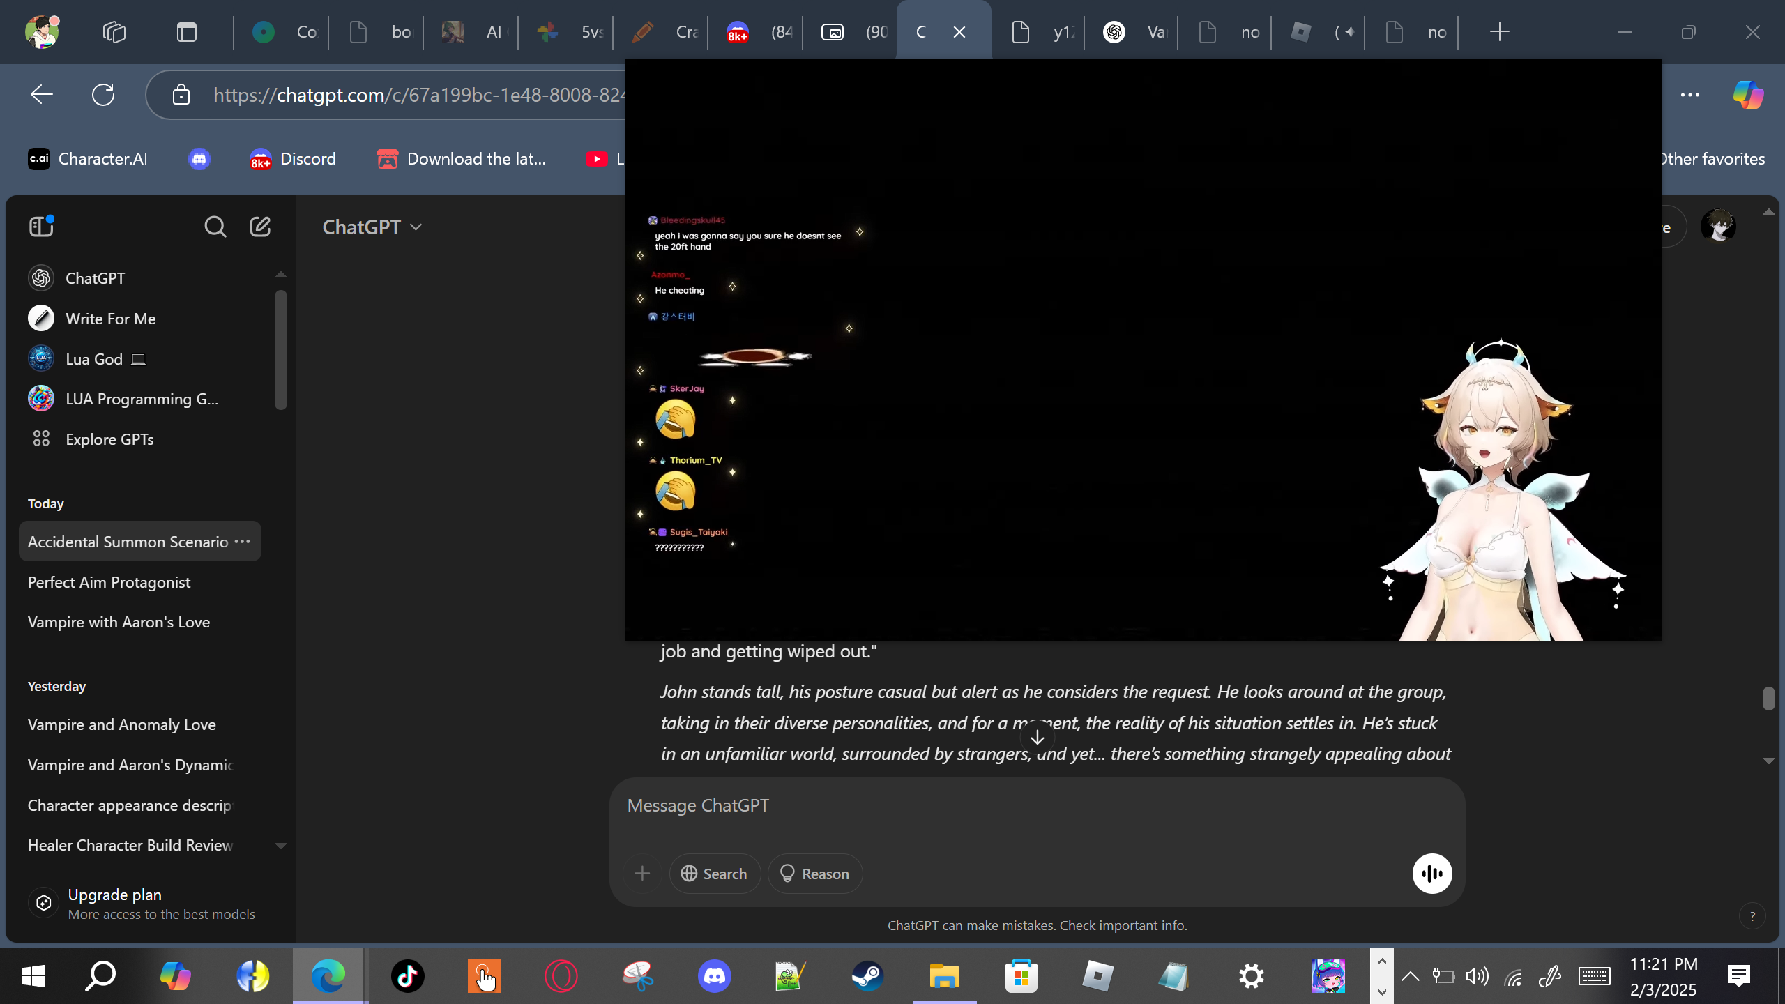Open TikTok from the taskbar

(x=408, y=976)
